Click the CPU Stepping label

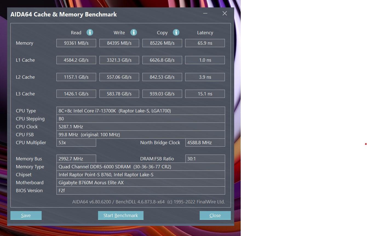pyautogui.click(x=30, y=119)
